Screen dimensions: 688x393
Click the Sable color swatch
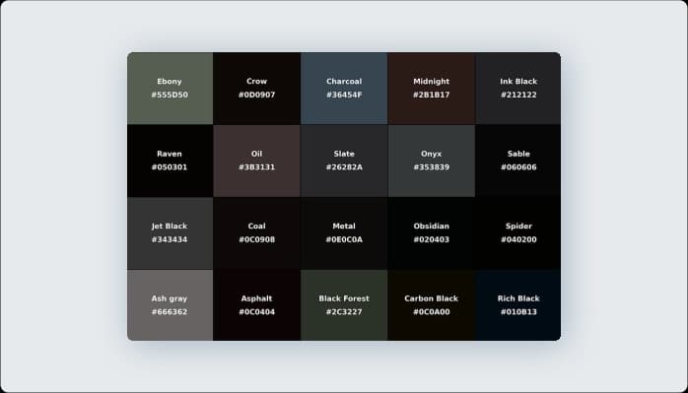[518, 161]
